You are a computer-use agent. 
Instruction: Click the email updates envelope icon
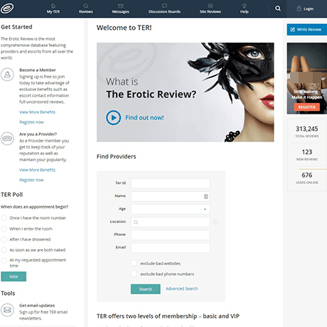[7, 310]
